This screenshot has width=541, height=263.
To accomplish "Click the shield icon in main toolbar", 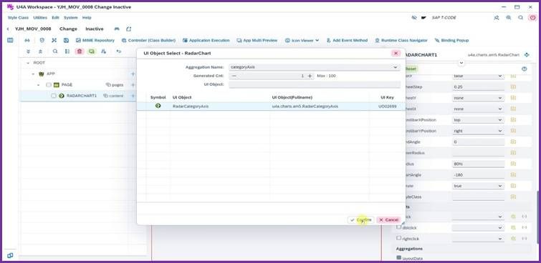I will coord(42,40).
